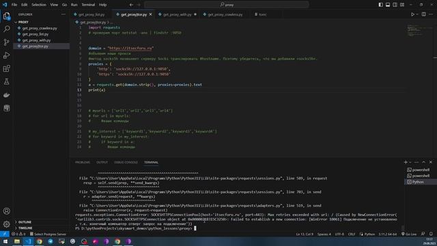Split the editor to the right
Viewport: 437px width, 246px height.
point(423,14)
